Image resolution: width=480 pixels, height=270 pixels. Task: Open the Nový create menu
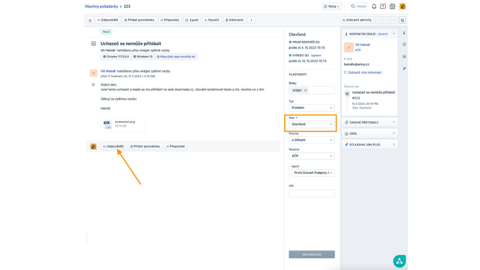click(332, 6)
